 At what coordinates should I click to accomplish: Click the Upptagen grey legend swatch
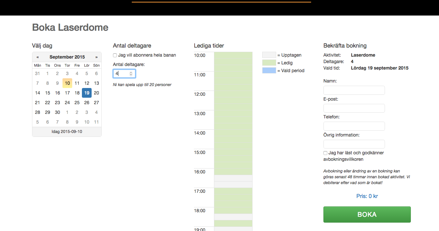pos(269,55)
